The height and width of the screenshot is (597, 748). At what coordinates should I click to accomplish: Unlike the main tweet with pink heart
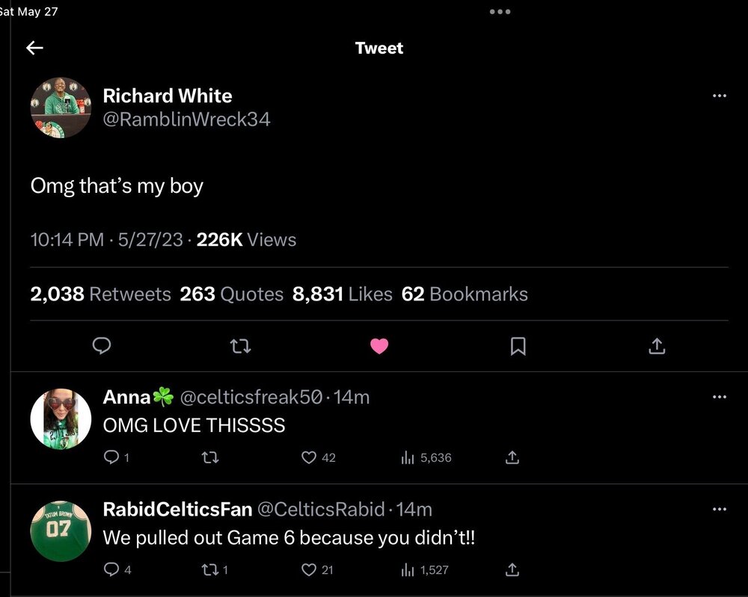click(x=379, y=345)
